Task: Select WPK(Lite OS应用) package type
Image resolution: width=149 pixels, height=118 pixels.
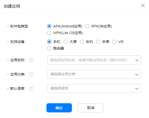Action: coord(49,33)
